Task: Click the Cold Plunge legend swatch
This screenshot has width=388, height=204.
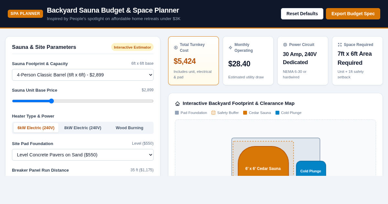Action: click(x=277, y=113)
